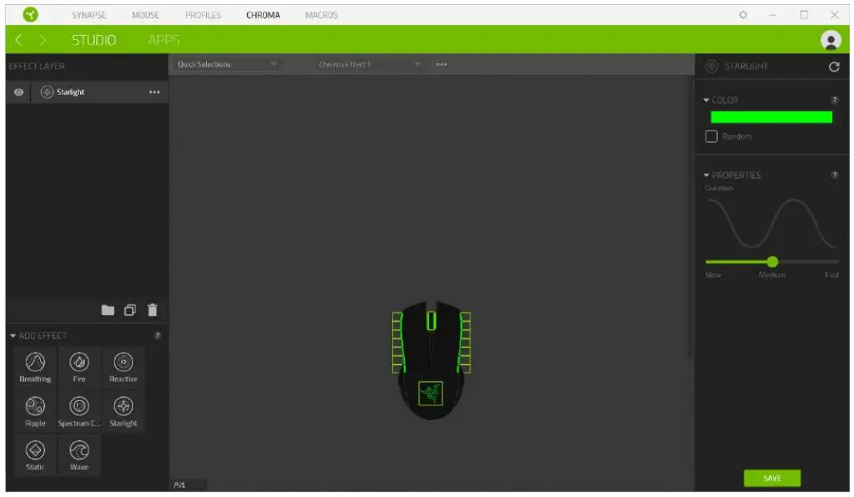Open the APPS section
Screen dimensions: 854x497
click(x=164, y=38)
